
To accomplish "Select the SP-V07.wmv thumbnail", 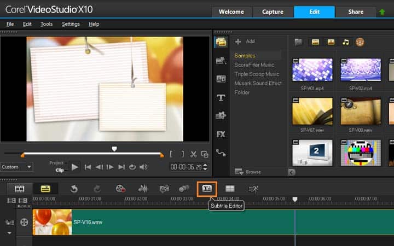I will pos(312,112).
